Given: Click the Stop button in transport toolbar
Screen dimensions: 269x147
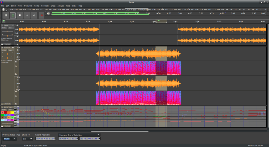Looking at the screenshot, I should tap(20, 15).
